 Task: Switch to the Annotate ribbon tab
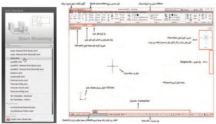(85, 12)
